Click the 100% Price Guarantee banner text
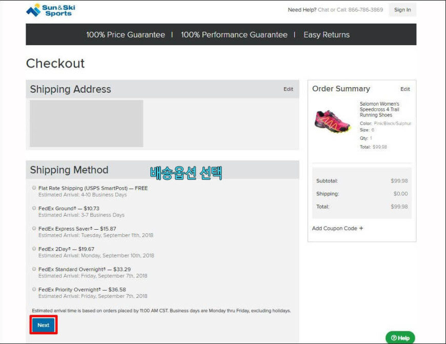The width and height of the screenshot is (446, 344). click(126, 35)
